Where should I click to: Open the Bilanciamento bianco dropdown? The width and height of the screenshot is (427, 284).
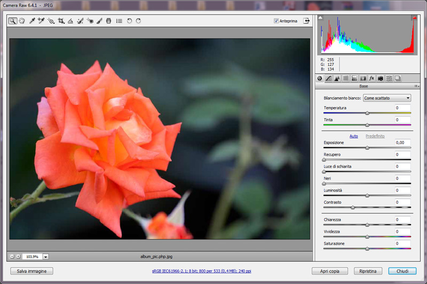[x=386, y=98]
